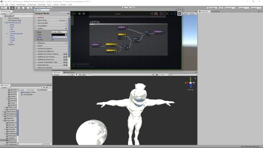
Task: Minimize the Output Node panel
Action: (x=69, y=14)
